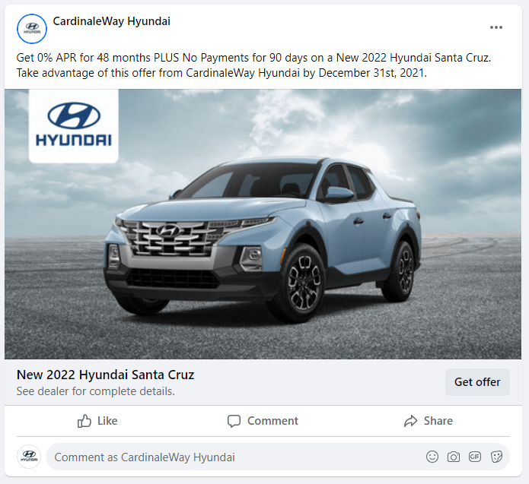The width and height of the screenshot is (529, 484).
Task: Click the Comment label text
Action: pos(272,421)
